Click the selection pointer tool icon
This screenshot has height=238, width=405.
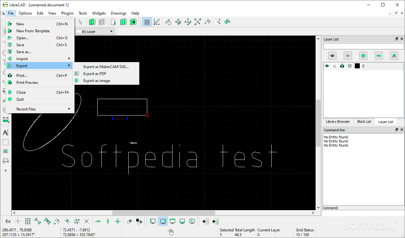point(80,22)
